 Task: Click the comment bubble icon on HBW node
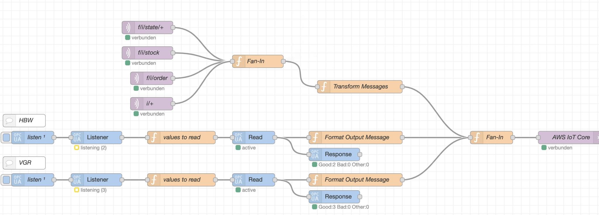pos(9,121)
